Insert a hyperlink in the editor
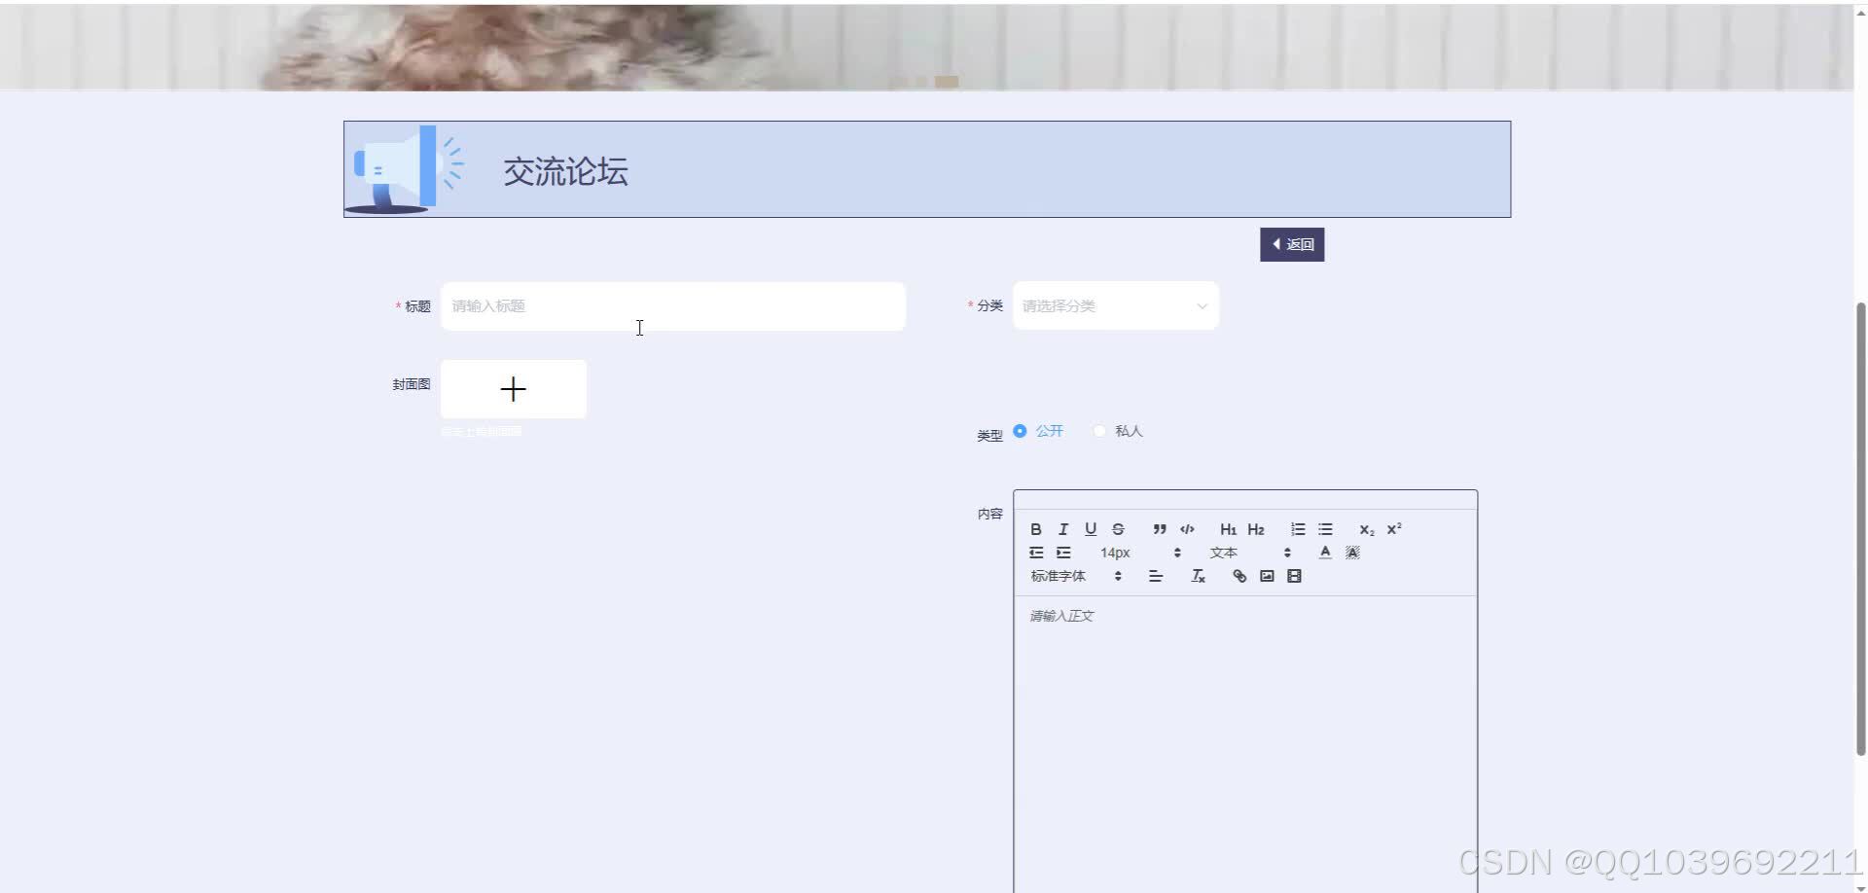 click(1239, 575)
